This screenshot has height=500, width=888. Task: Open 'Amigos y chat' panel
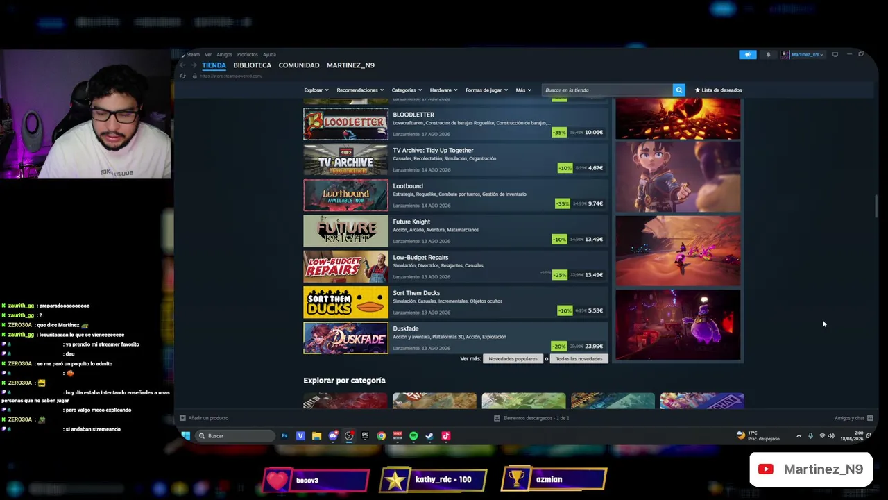[849, 418]
